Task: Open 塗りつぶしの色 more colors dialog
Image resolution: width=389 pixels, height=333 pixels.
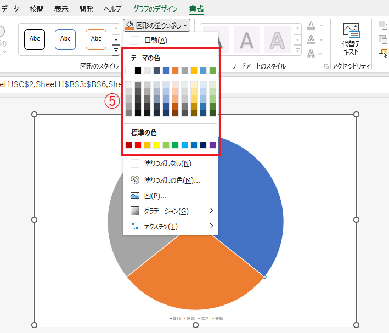Action: (171, 180)
